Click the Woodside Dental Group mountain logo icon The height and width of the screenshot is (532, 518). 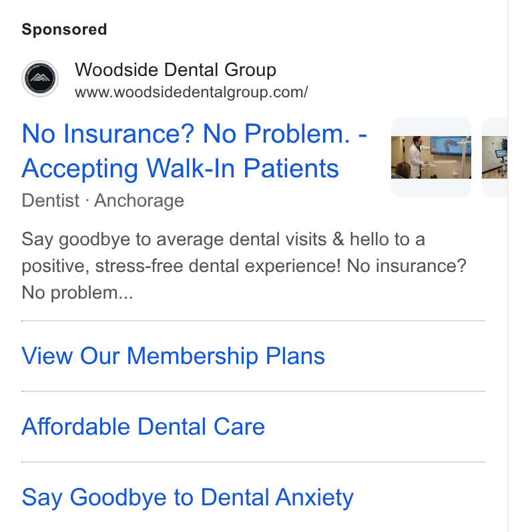[x=40, y=79]
